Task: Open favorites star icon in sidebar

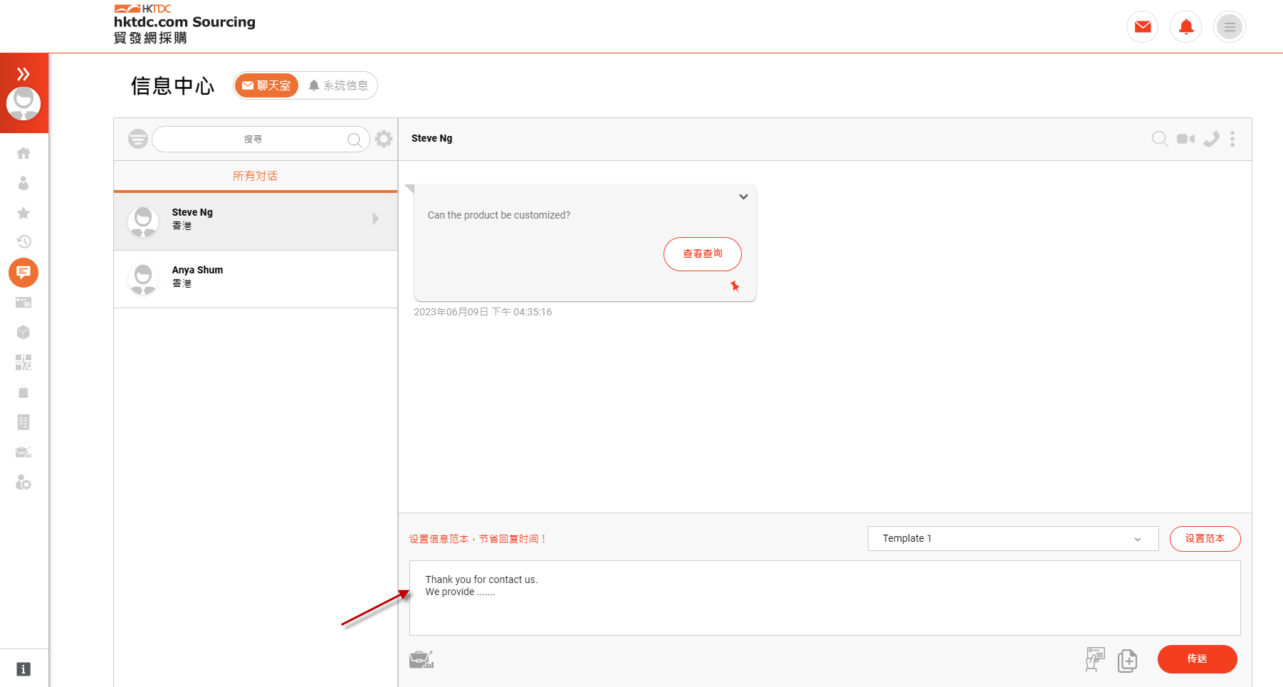Action: 23,213
